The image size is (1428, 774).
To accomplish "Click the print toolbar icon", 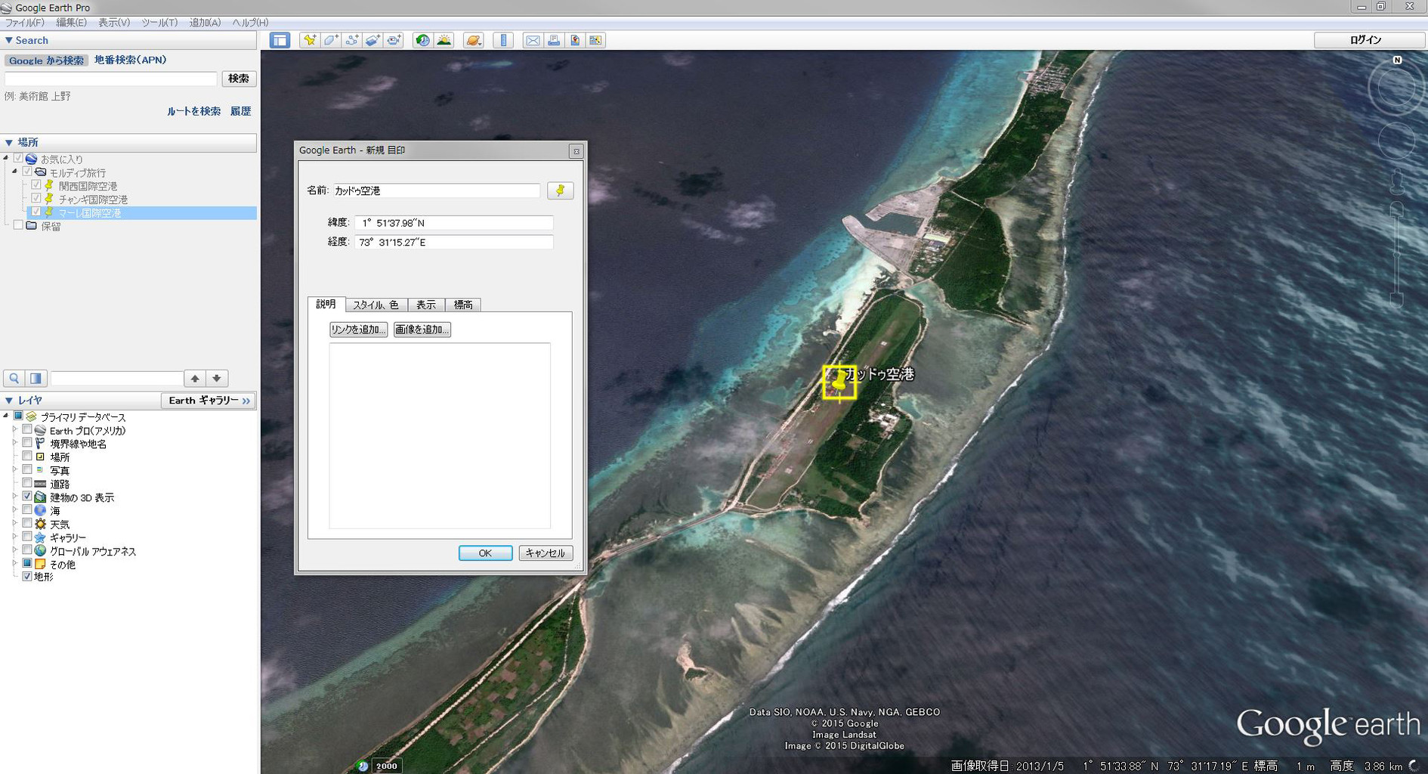I will (x=554, y=41).
